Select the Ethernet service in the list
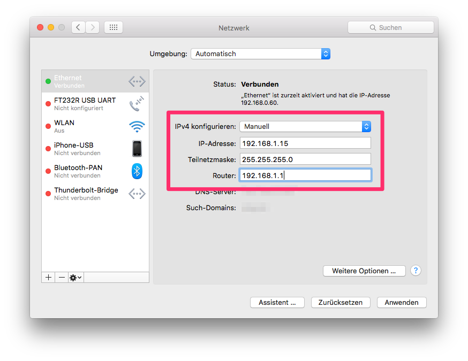The width and height of the screenshot is (468, 361). pos(95,81)
